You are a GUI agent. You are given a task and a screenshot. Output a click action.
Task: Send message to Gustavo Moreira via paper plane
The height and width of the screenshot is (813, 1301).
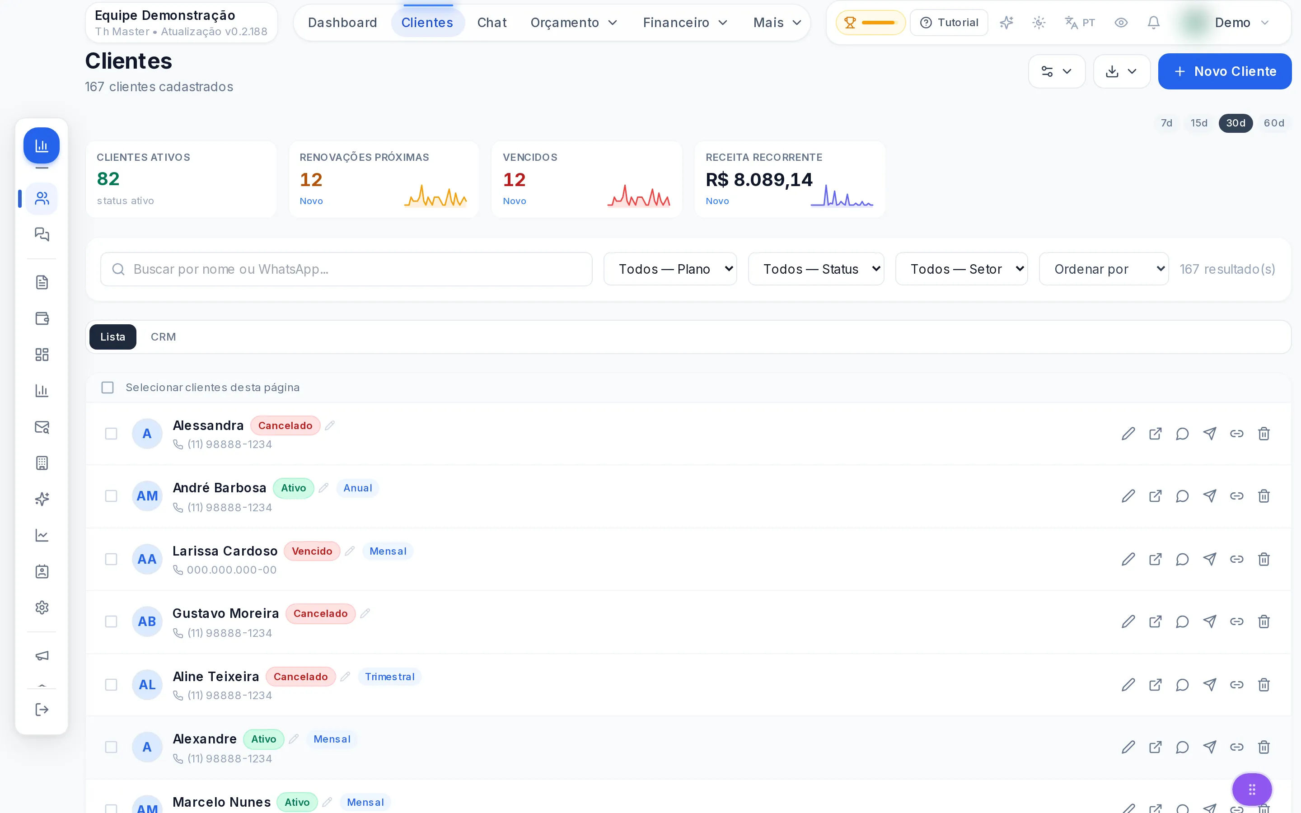click(x=1210, y=621)
